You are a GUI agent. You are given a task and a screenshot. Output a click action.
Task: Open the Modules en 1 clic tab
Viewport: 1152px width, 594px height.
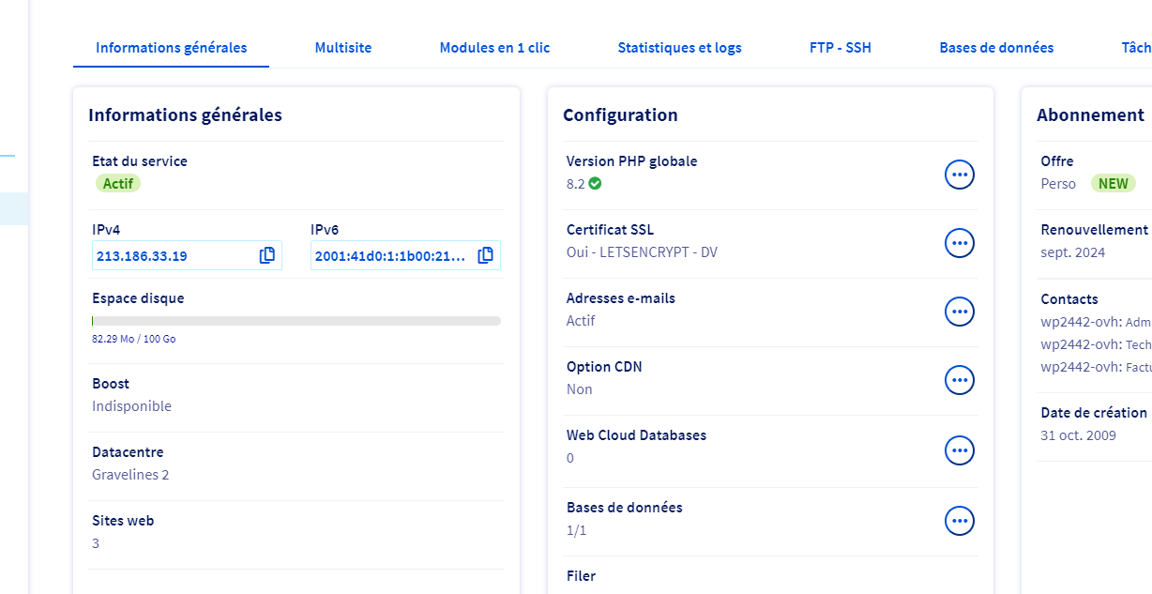(494, 48)
